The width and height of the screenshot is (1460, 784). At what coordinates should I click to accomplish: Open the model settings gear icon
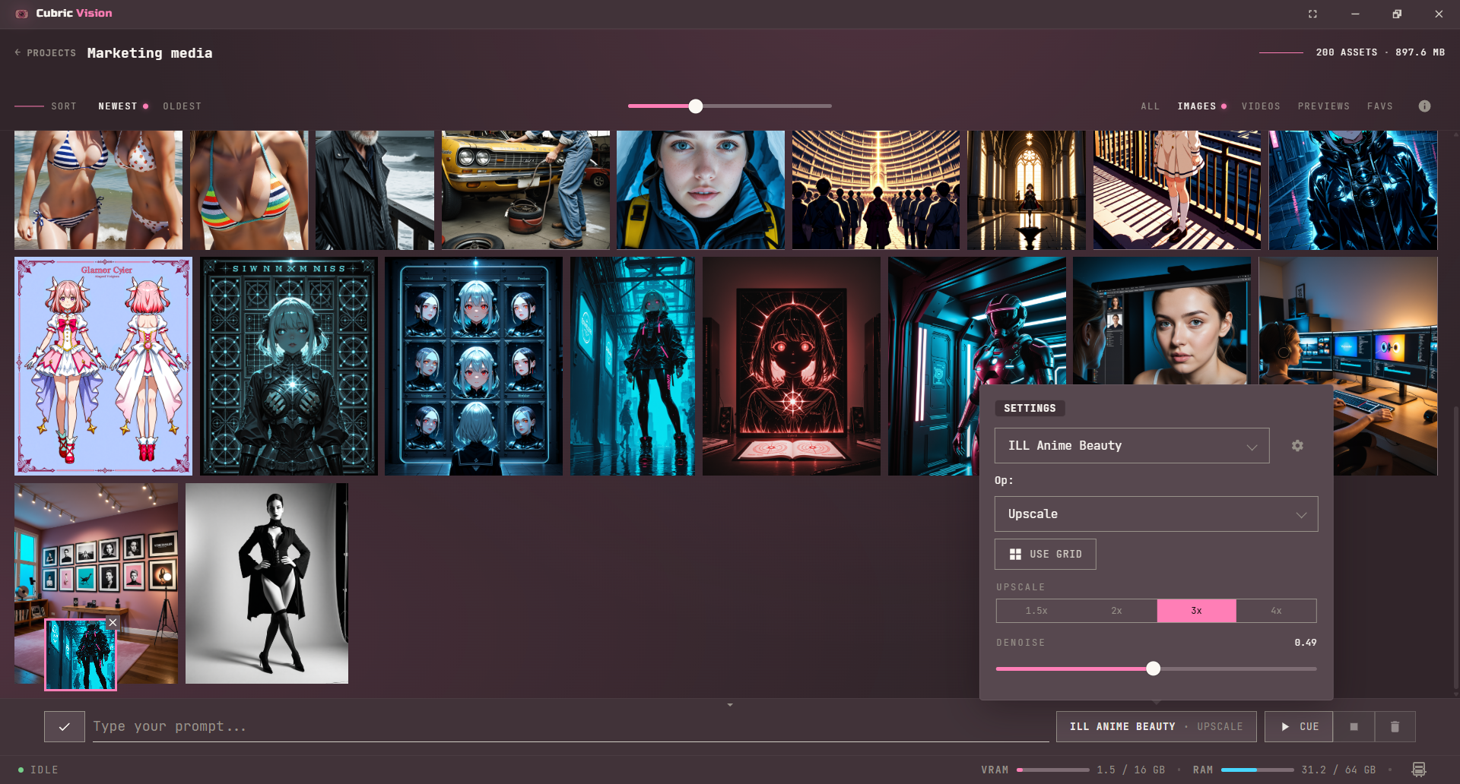(x=1297, y=446)
